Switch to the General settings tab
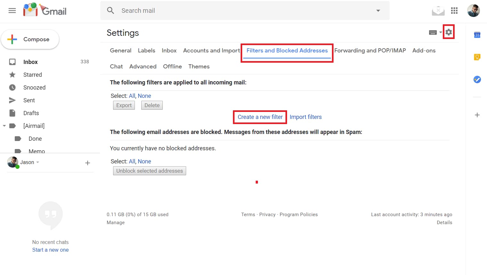 [120, 50]
